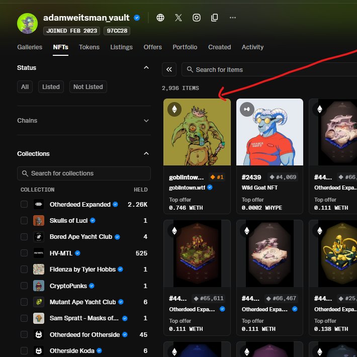This screenshot has width=357, height=357.
Task: Open the Wild Goat #2439 thumbnail
Action: click(x=270, y=132)
